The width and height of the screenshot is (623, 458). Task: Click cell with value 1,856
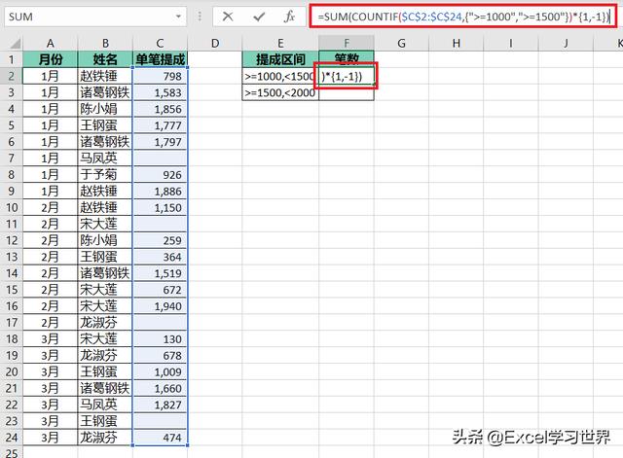(160, 109)
